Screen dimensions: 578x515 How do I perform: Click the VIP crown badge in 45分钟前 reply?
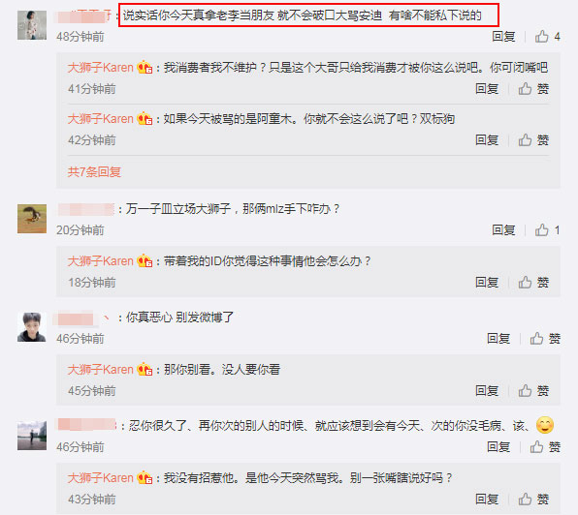tap(144, 370)
